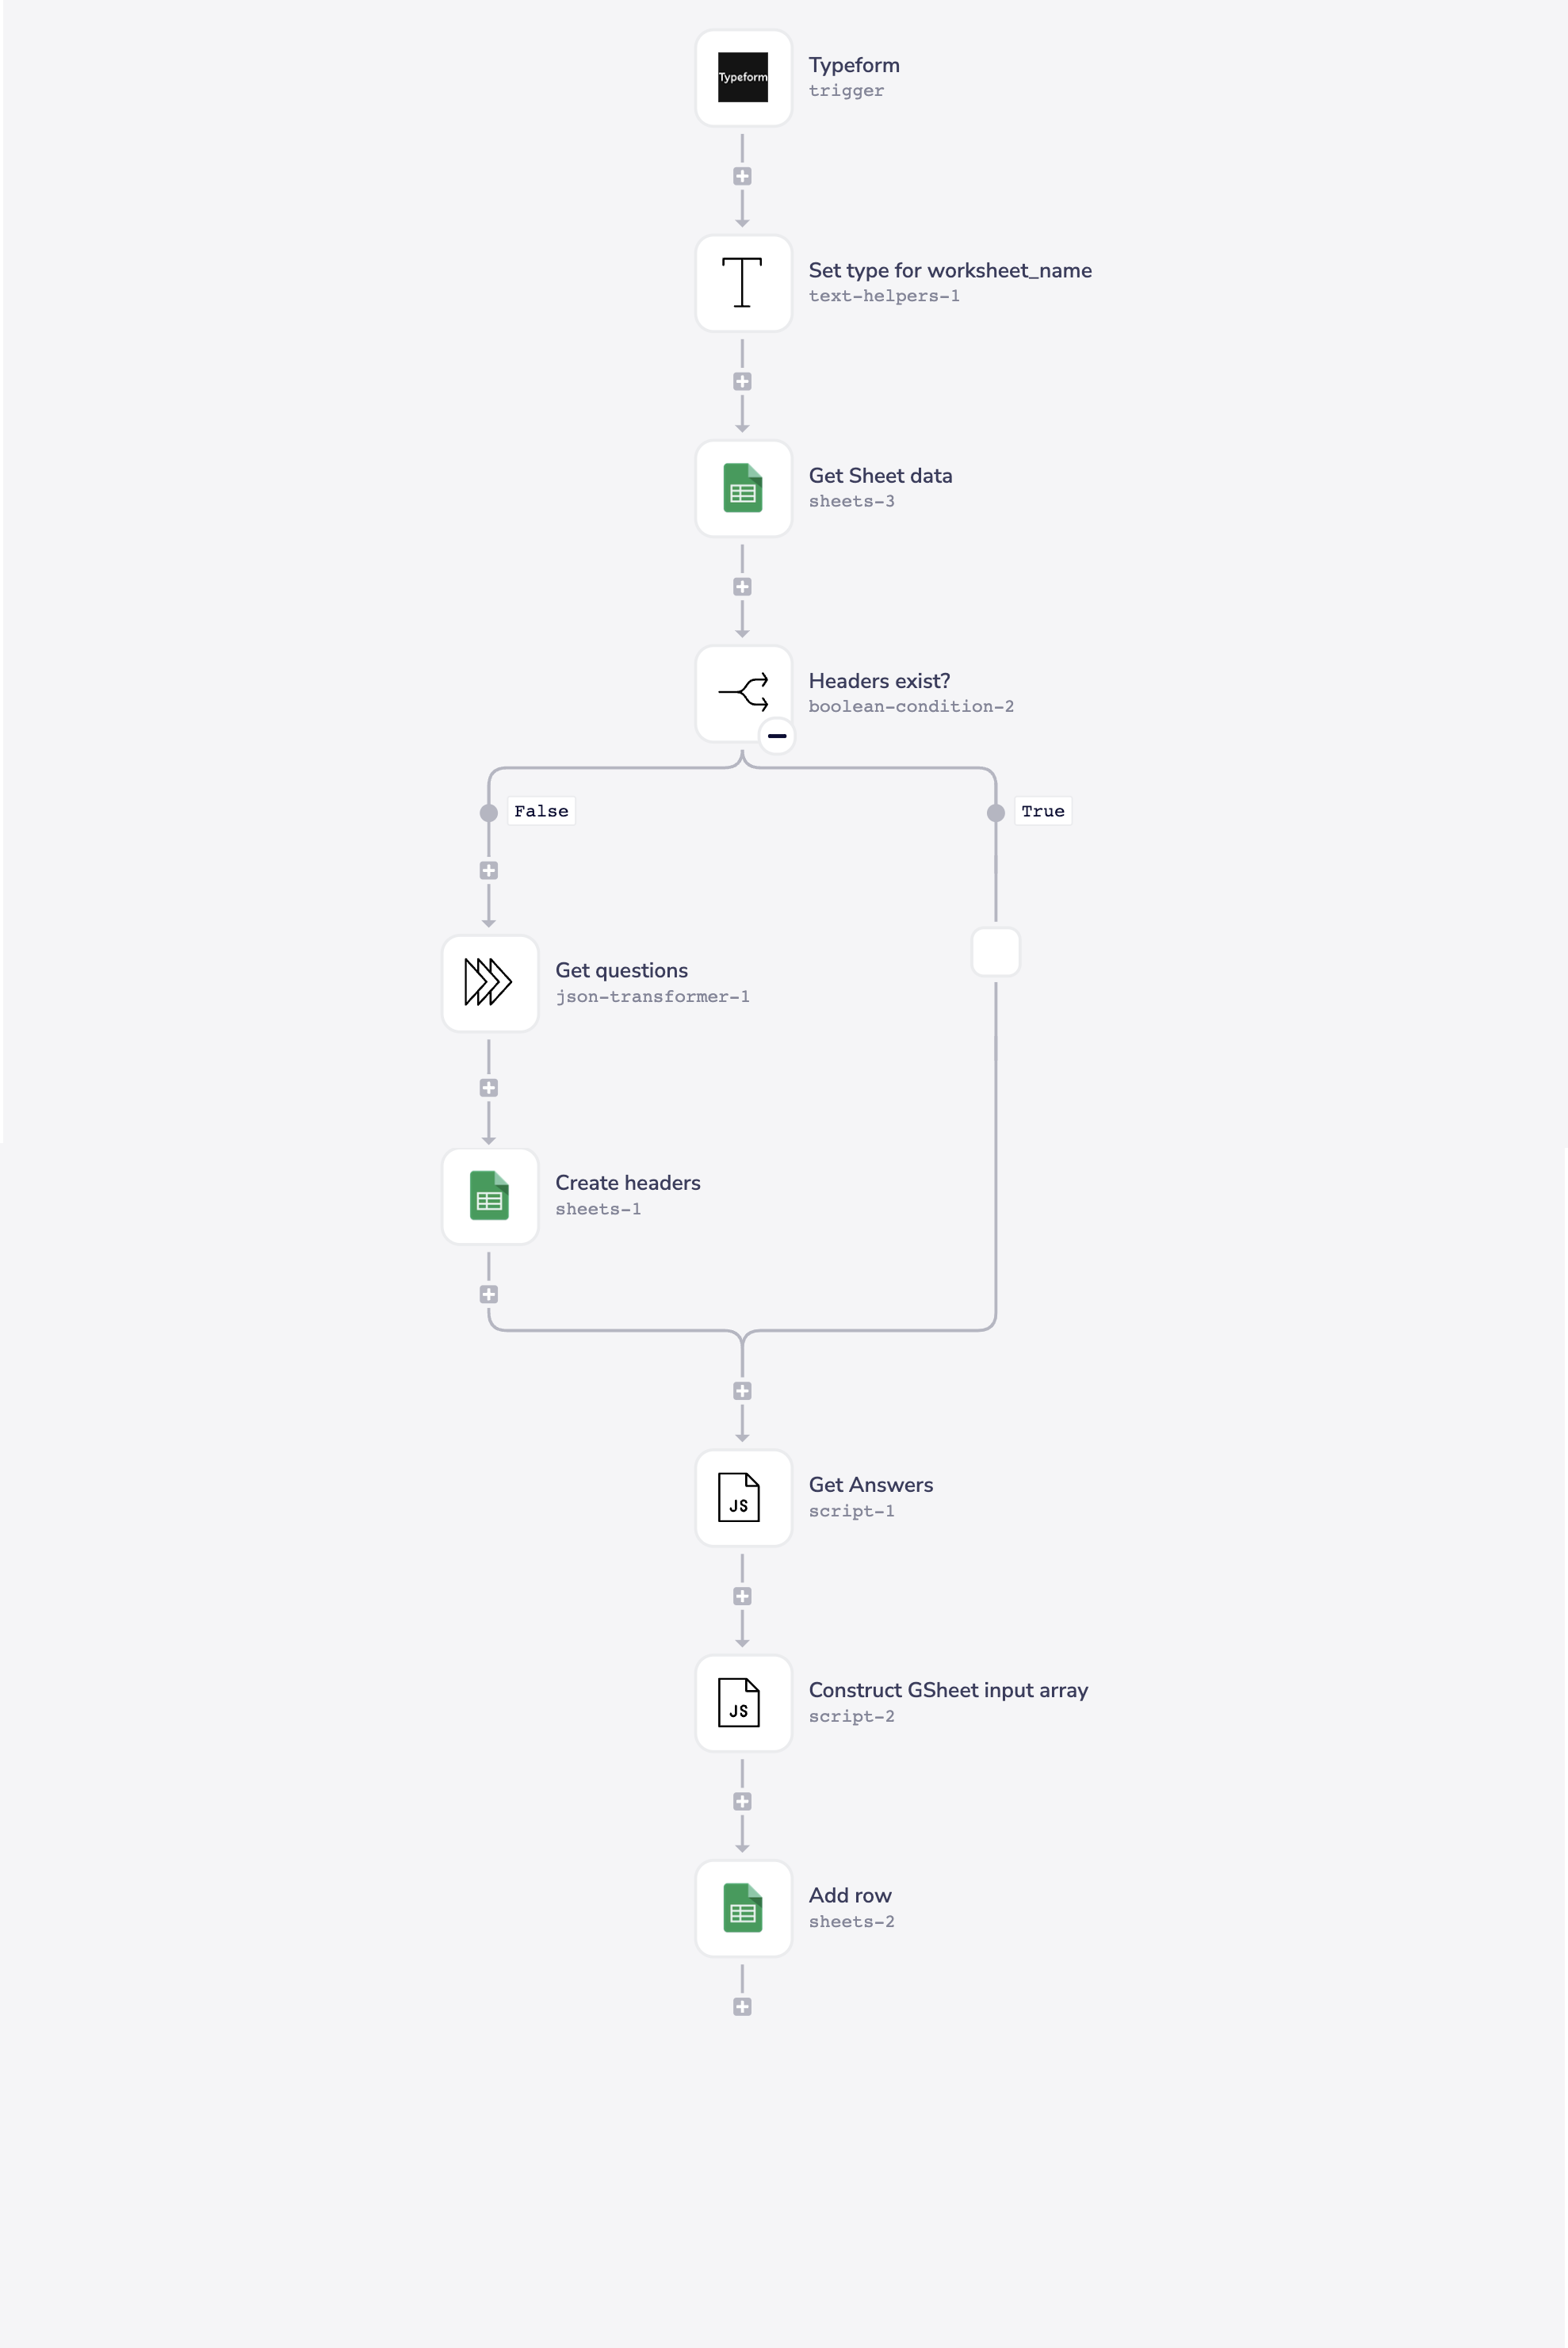Viewport: 1568px width, 2348px height.
Task: Open the Get Sheet data step
Action: click(742, 489)
